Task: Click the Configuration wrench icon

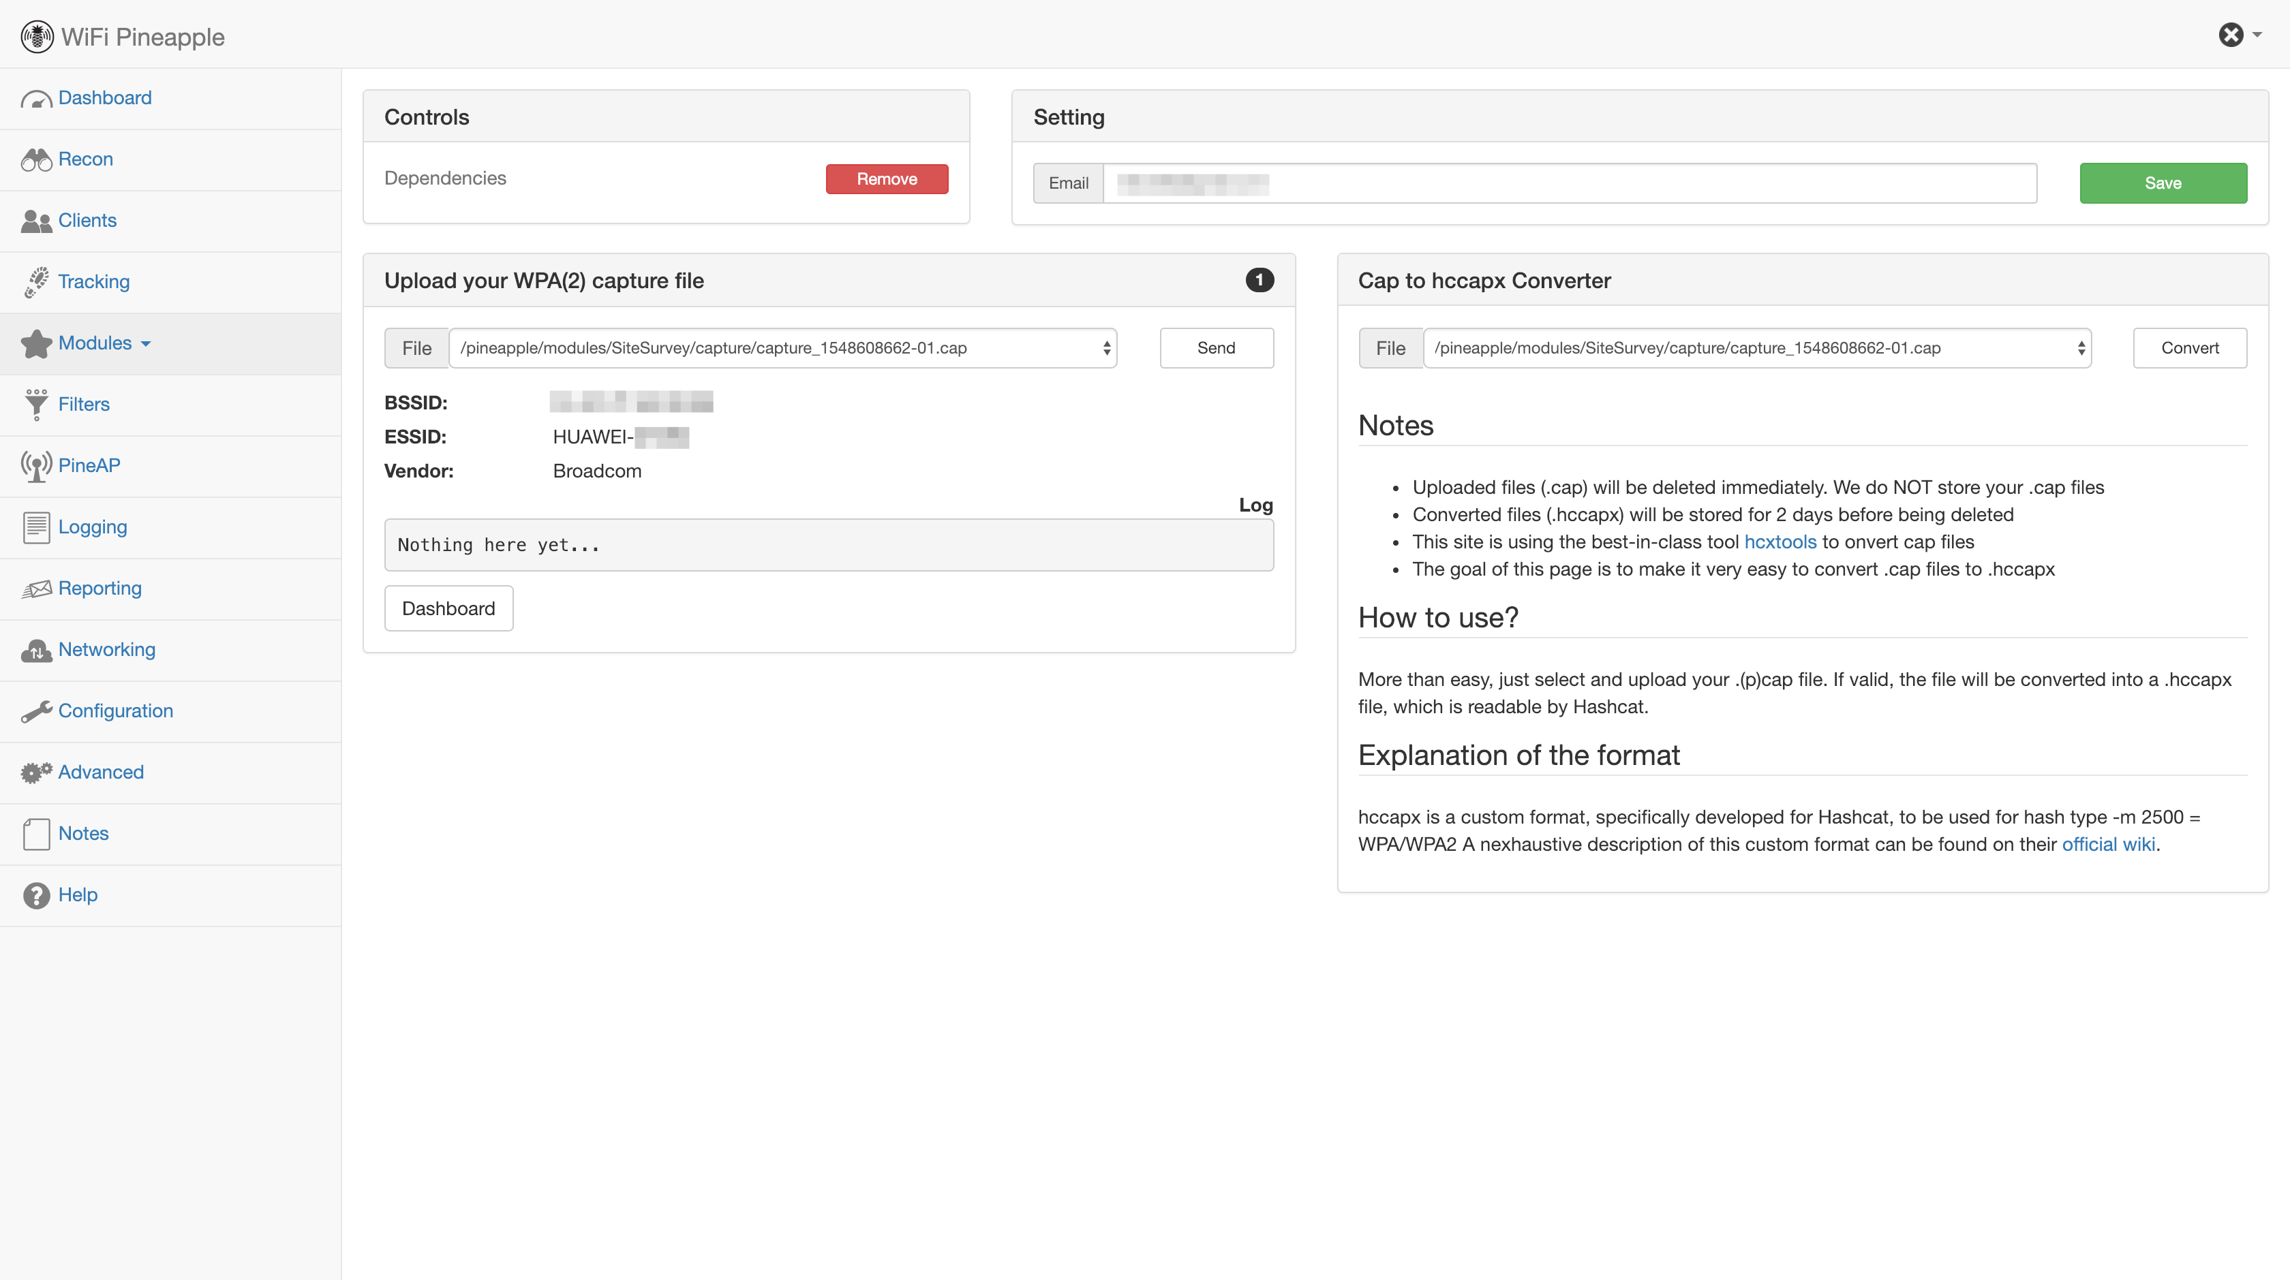Action: [36, 711]
